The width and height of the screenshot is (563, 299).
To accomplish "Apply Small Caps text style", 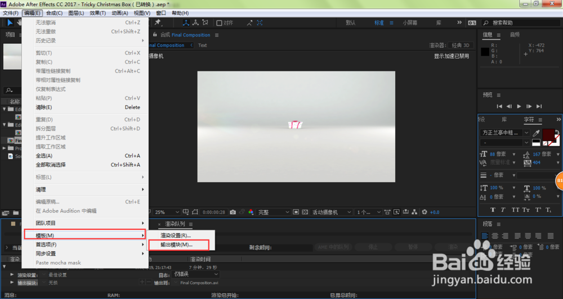I will [x=526, y=210].
